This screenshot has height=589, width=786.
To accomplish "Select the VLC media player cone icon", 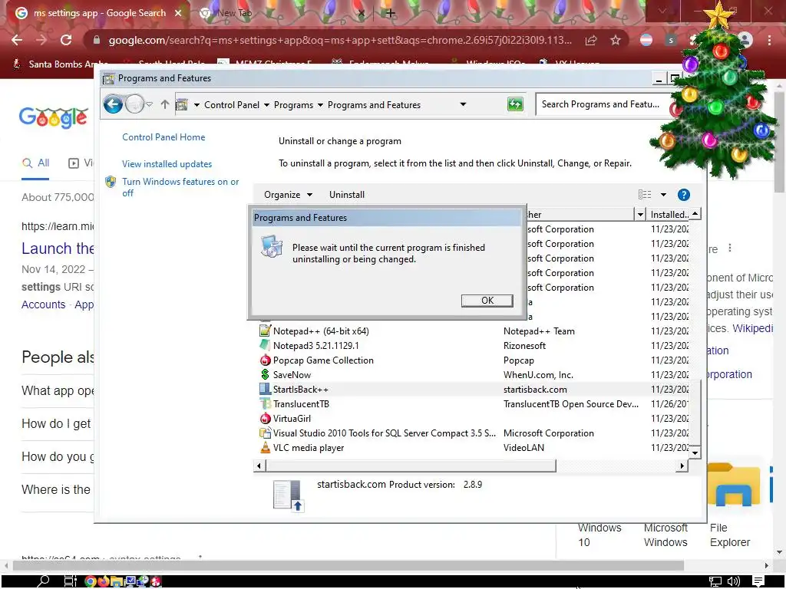I will click(x=265, y=447).
